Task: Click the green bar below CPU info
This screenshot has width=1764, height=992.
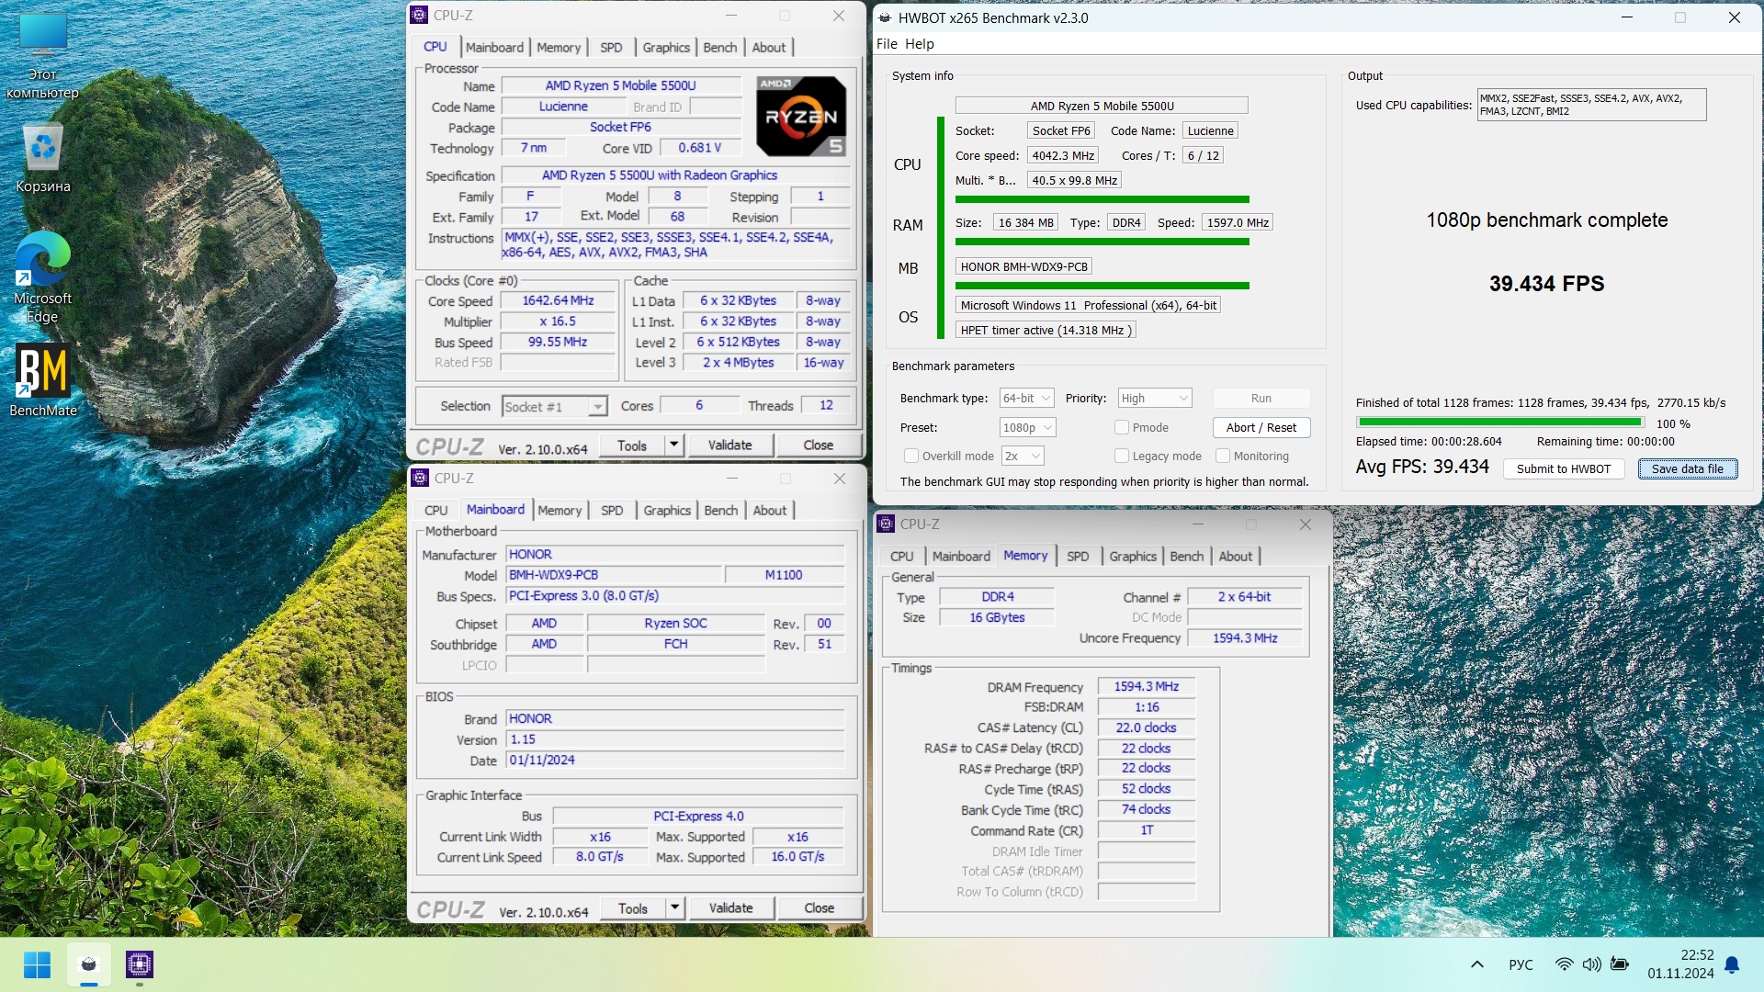Action: [1102, 199]
